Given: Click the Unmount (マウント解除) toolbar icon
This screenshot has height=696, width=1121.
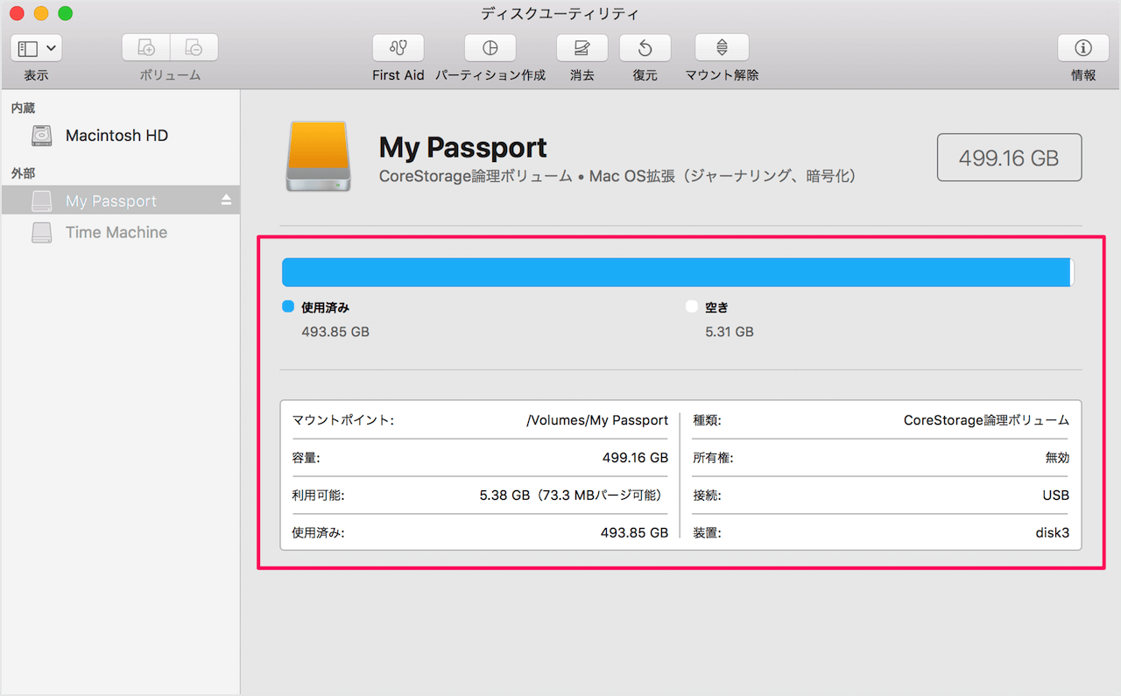Looking at the screenshot, I should pos(722,48).
